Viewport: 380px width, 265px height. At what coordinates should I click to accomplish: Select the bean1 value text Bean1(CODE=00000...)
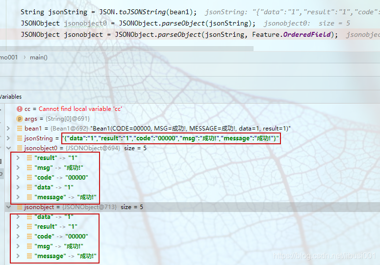190,128
